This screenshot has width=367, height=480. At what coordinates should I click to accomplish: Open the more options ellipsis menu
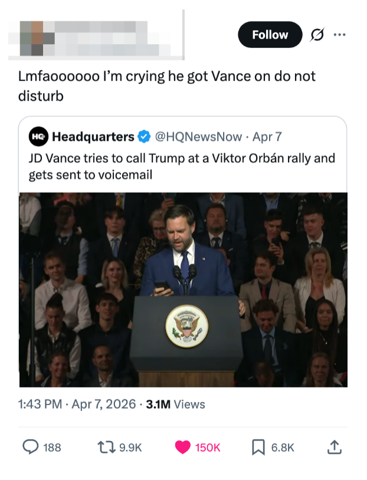pos(340,35)
